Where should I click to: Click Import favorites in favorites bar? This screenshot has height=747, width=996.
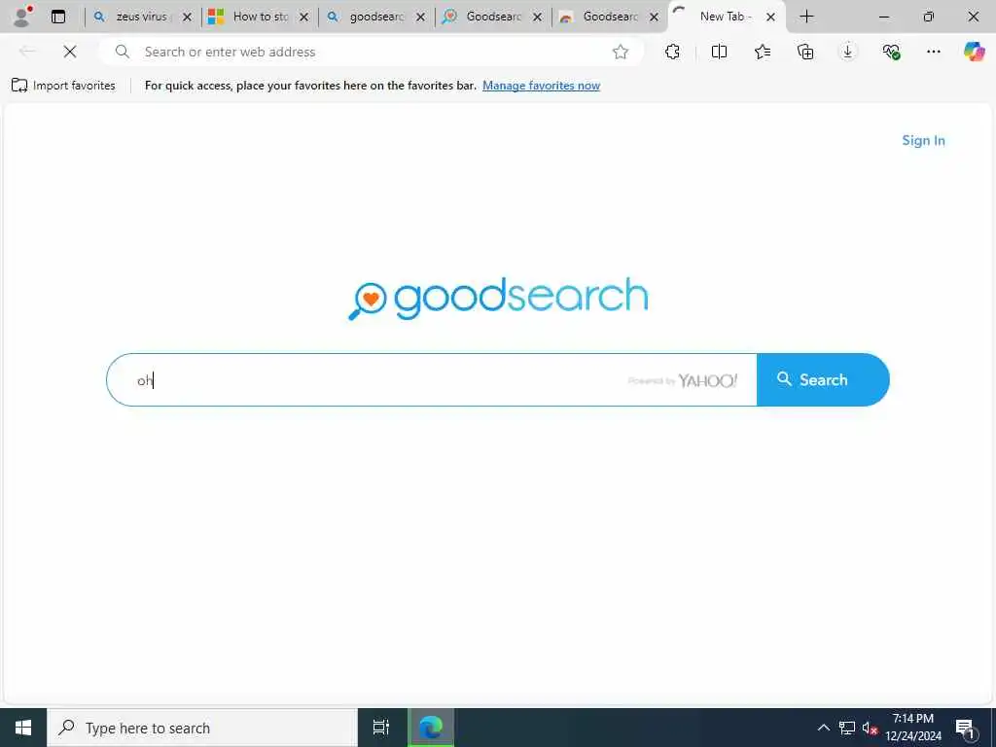[63, 86]
